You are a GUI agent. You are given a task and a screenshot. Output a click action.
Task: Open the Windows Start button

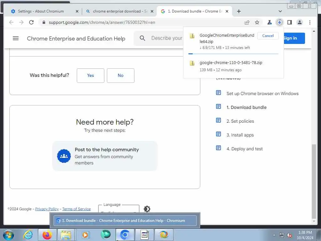click(x=8, y=235)
